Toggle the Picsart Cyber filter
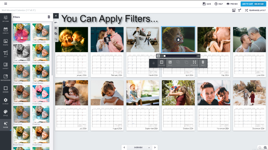Screen dimensions: 268x150 pos(41,94)
